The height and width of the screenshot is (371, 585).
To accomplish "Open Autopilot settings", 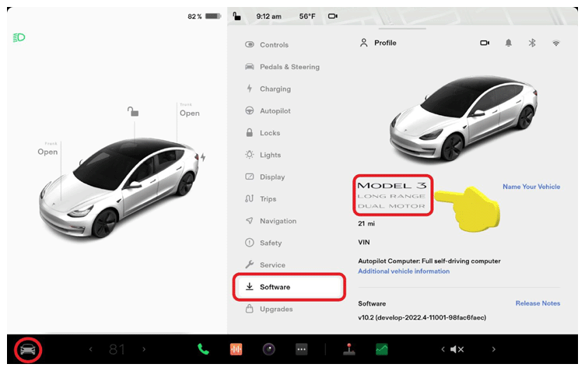I will pyautogui.click(x=268, y=110).
